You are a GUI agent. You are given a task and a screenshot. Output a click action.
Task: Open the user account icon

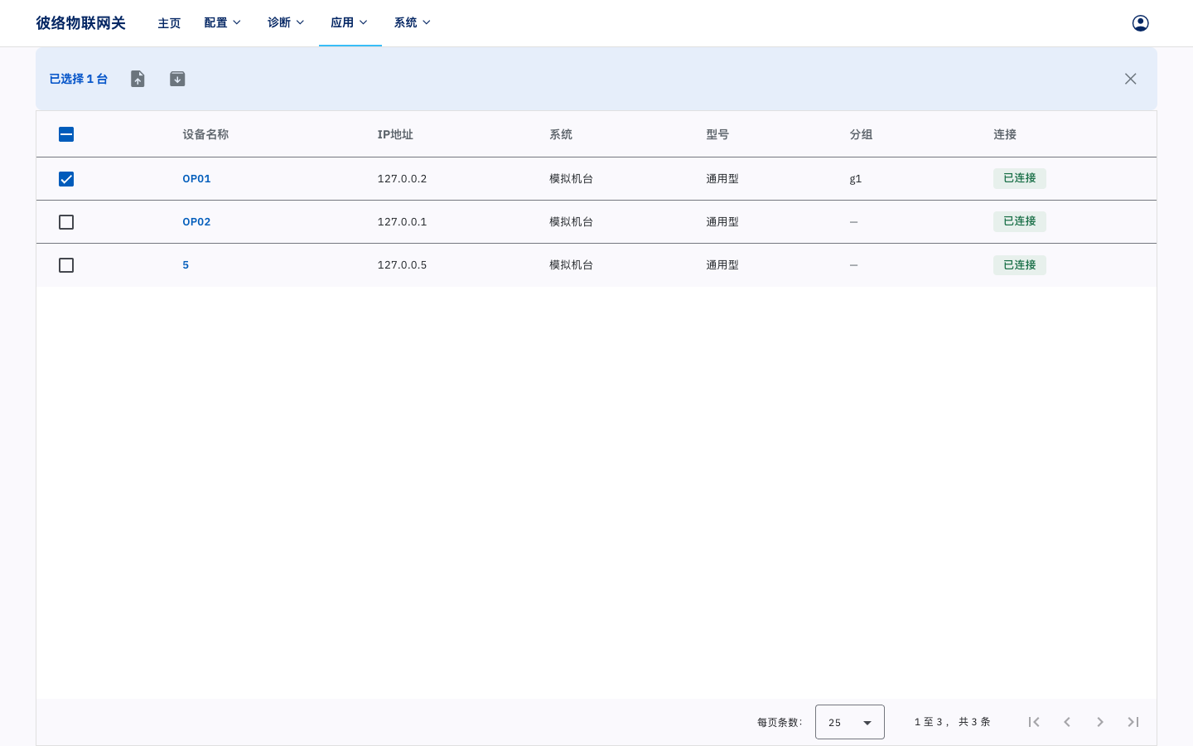point(1140,23)
